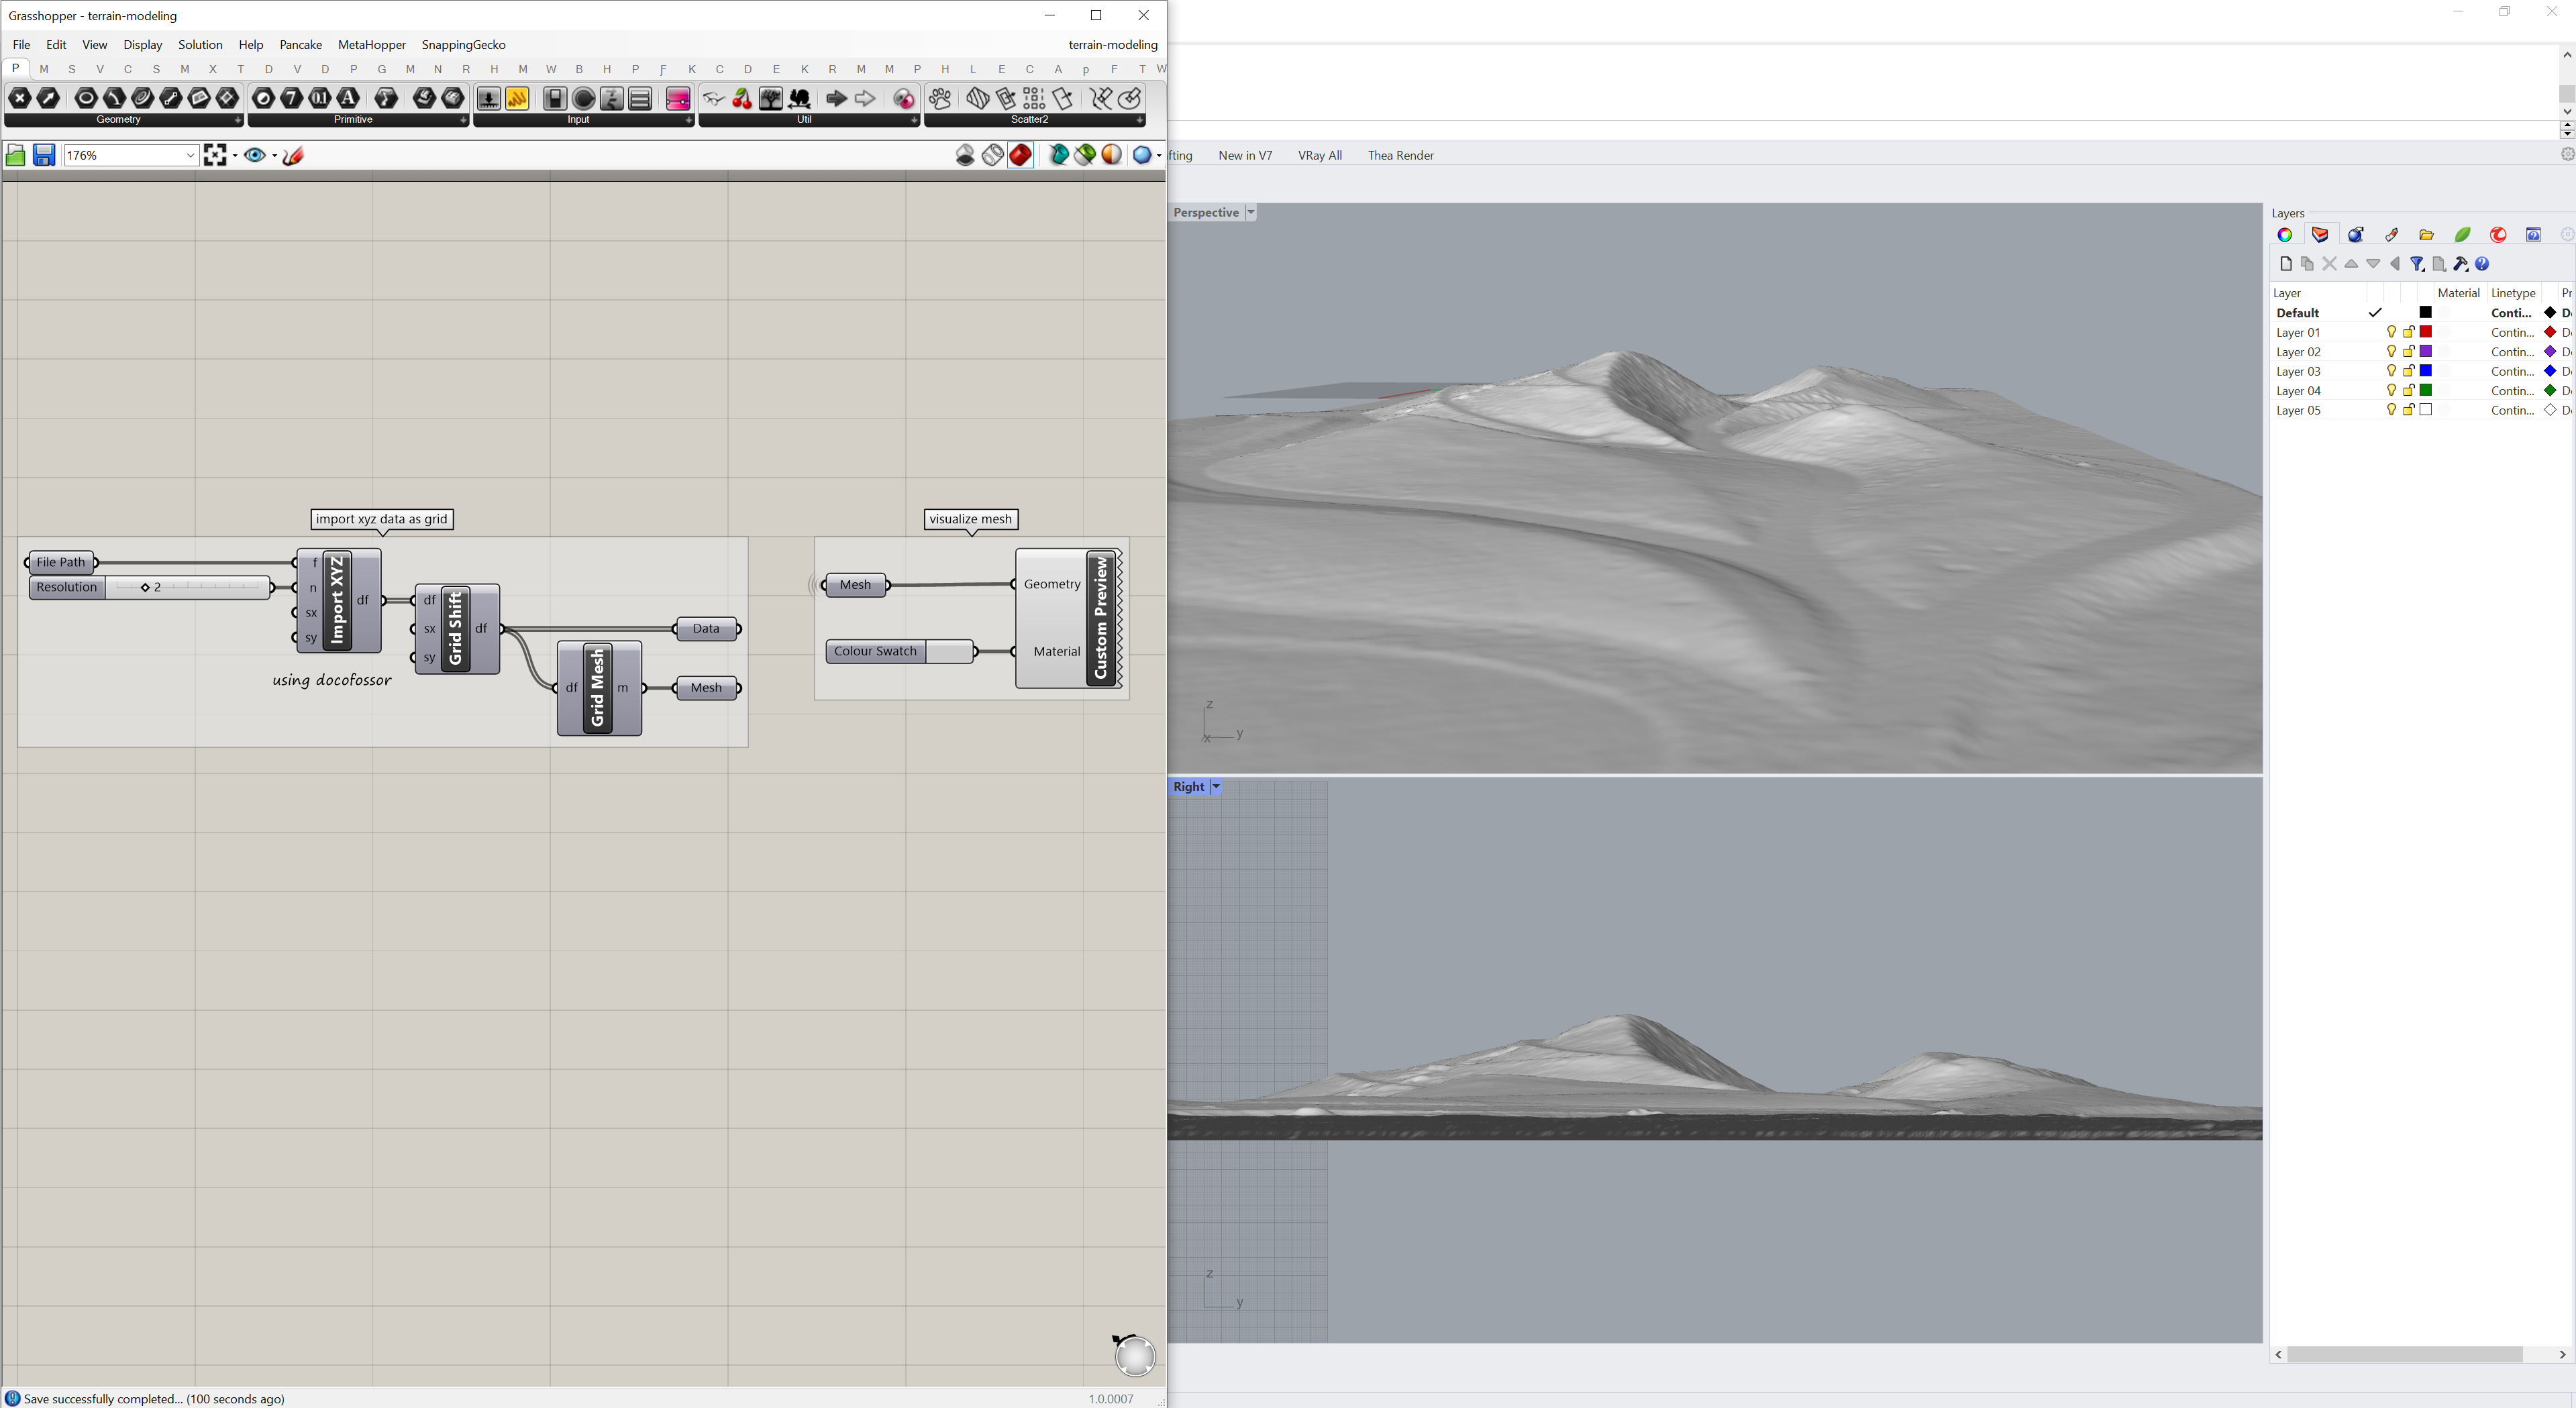
Task: Open the Right viewport dropdown arrow
Action: 1216,787
